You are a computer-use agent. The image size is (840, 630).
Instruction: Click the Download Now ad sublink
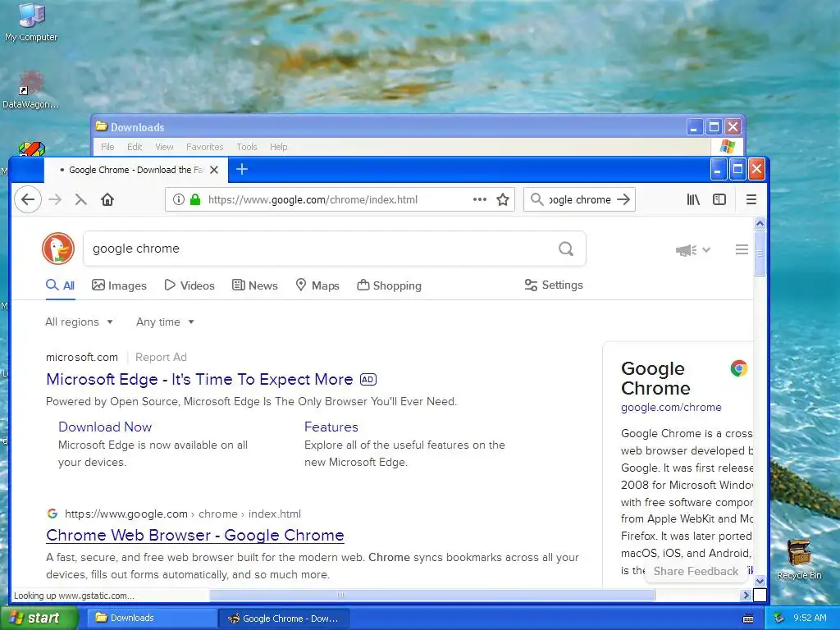click(105, 427)
